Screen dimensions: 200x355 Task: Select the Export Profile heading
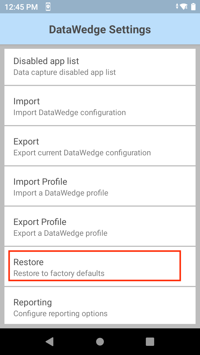(40, 222)
